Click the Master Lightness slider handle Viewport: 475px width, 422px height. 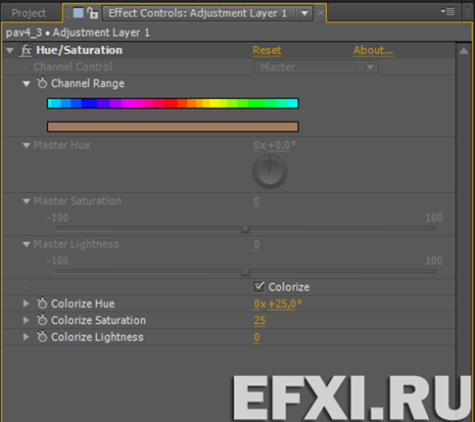(x=245, y=271)
